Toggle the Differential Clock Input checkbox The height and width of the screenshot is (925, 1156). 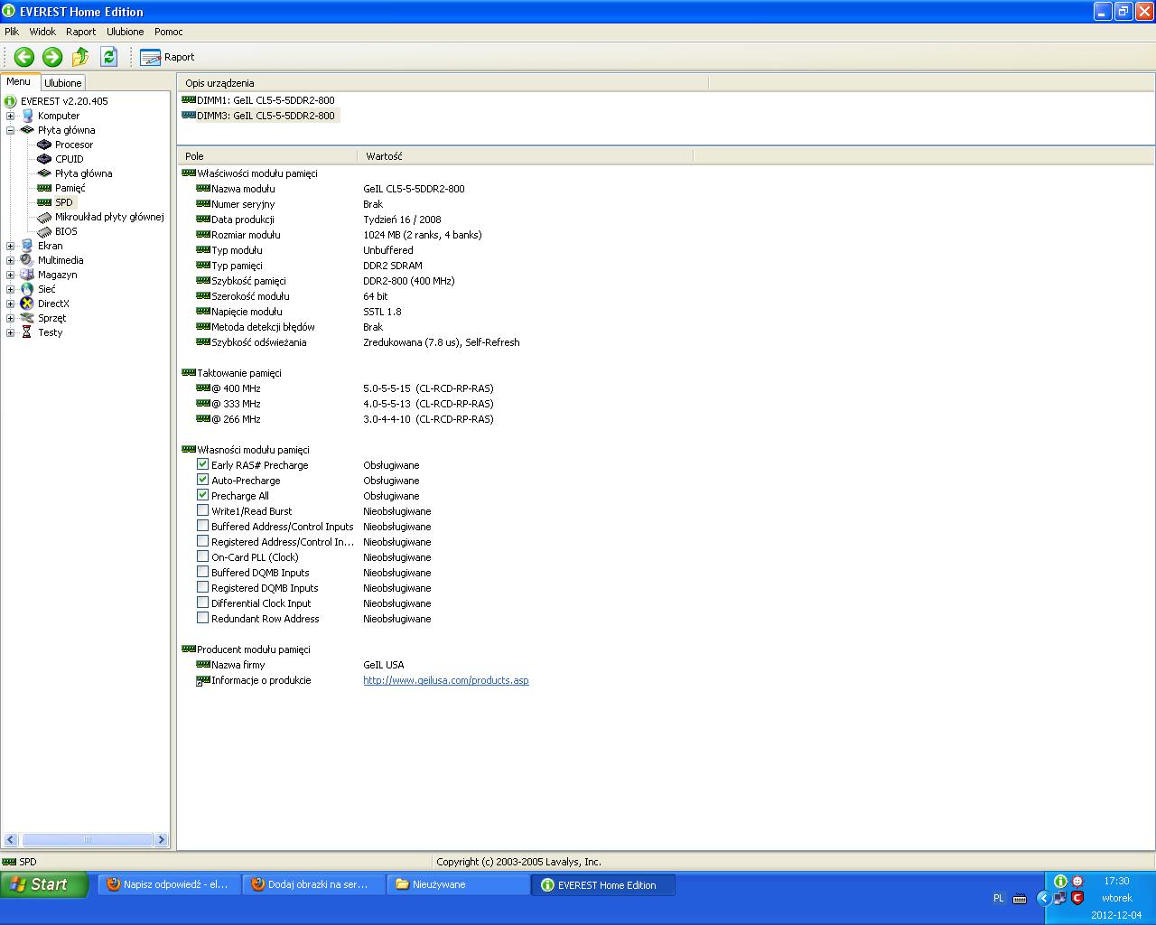[x=203, y=603]
